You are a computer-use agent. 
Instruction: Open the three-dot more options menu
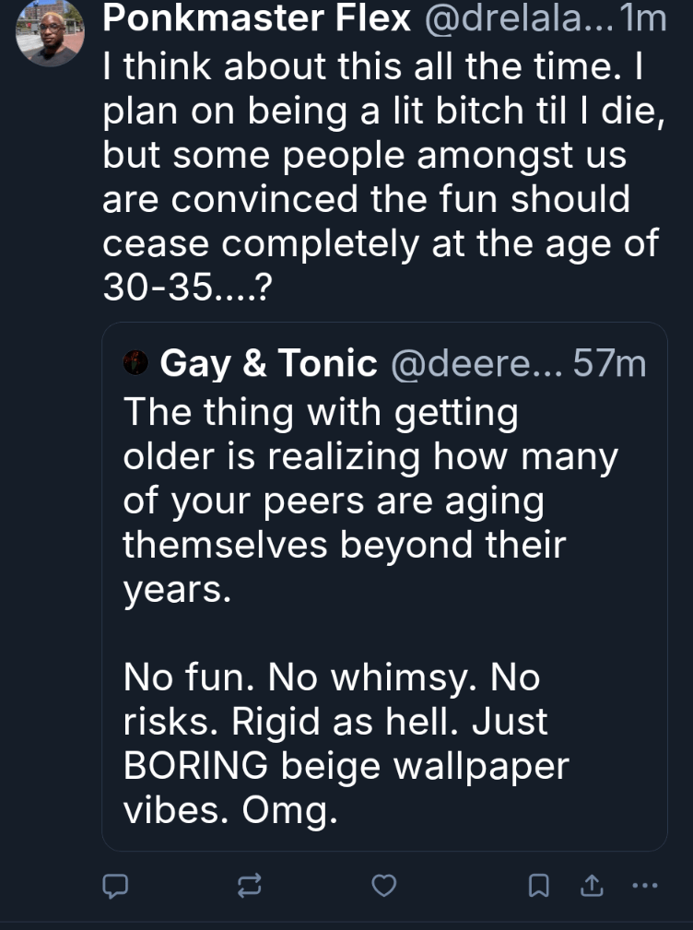pos(644,886)
